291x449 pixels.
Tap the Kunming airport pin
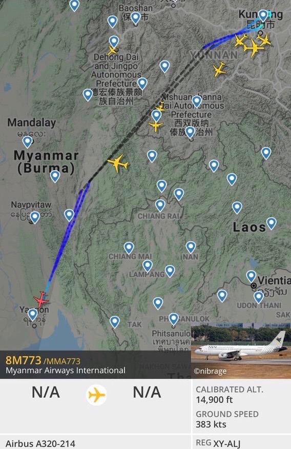[x=263, y=16]
